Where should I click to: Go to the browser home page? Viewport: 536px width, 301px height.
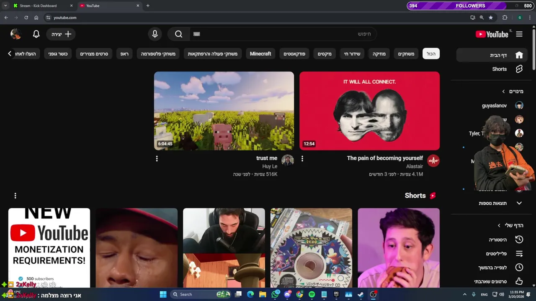(x=36, y=18)
